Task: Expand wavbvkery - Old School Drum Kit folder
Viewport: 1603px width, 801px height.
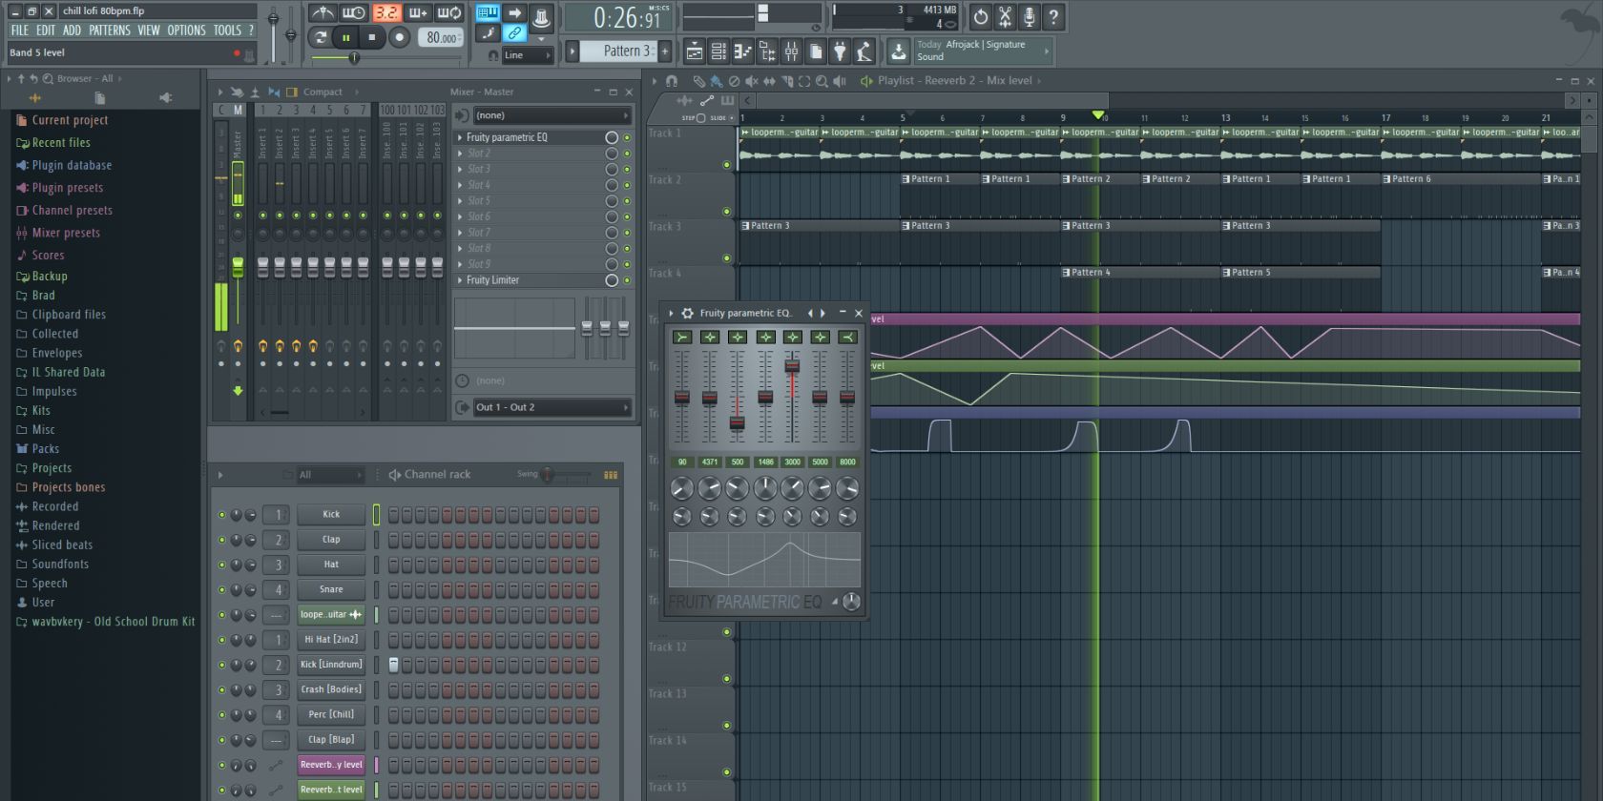Action: pyautogui.click(x=113, y=622)
